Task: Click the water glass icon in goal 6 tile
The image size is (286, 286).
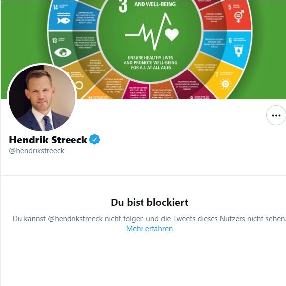Action: [238, 51]
